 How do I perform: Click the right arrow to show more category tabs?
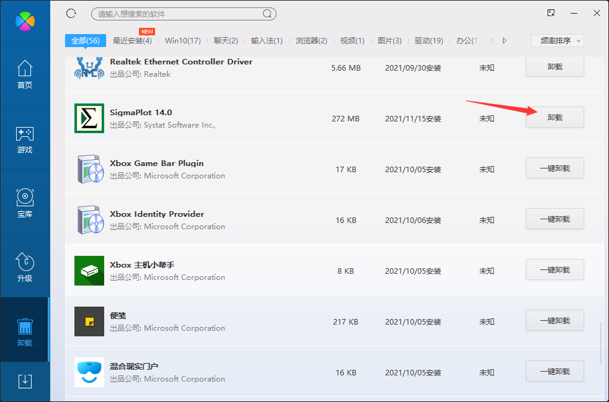click(x=504, y=40)
